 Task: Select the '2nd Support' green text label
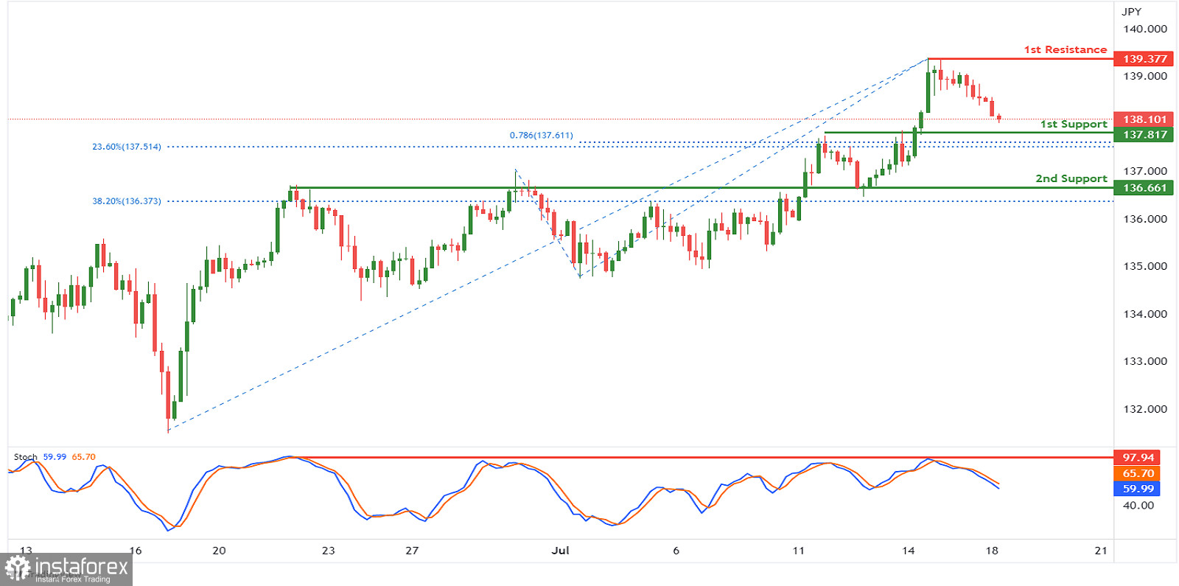tap(1071, 178)
